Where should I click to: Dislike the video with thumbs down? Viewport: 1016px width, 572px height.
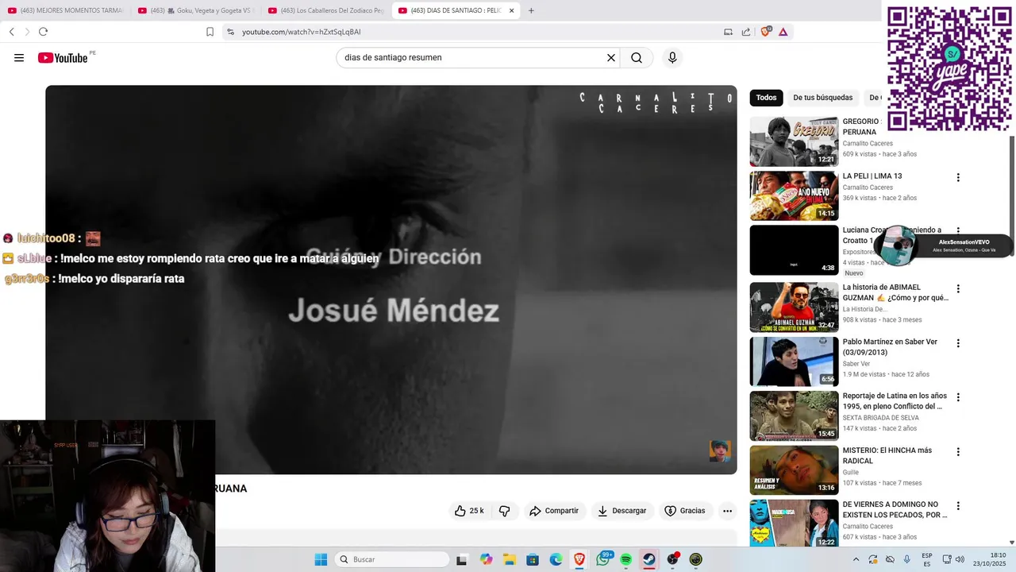[504, 511]
